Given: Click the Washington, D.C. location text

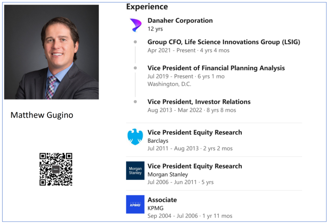Looking at the screenshot, I should tap(169, 84).
